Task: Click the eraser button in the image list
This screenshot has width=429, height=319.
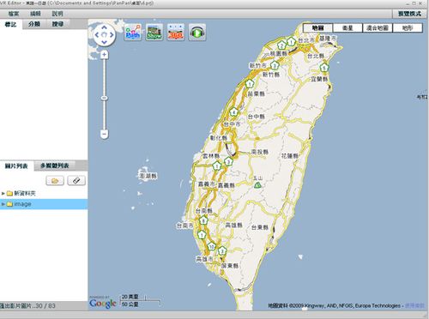Action: [76, 181]
